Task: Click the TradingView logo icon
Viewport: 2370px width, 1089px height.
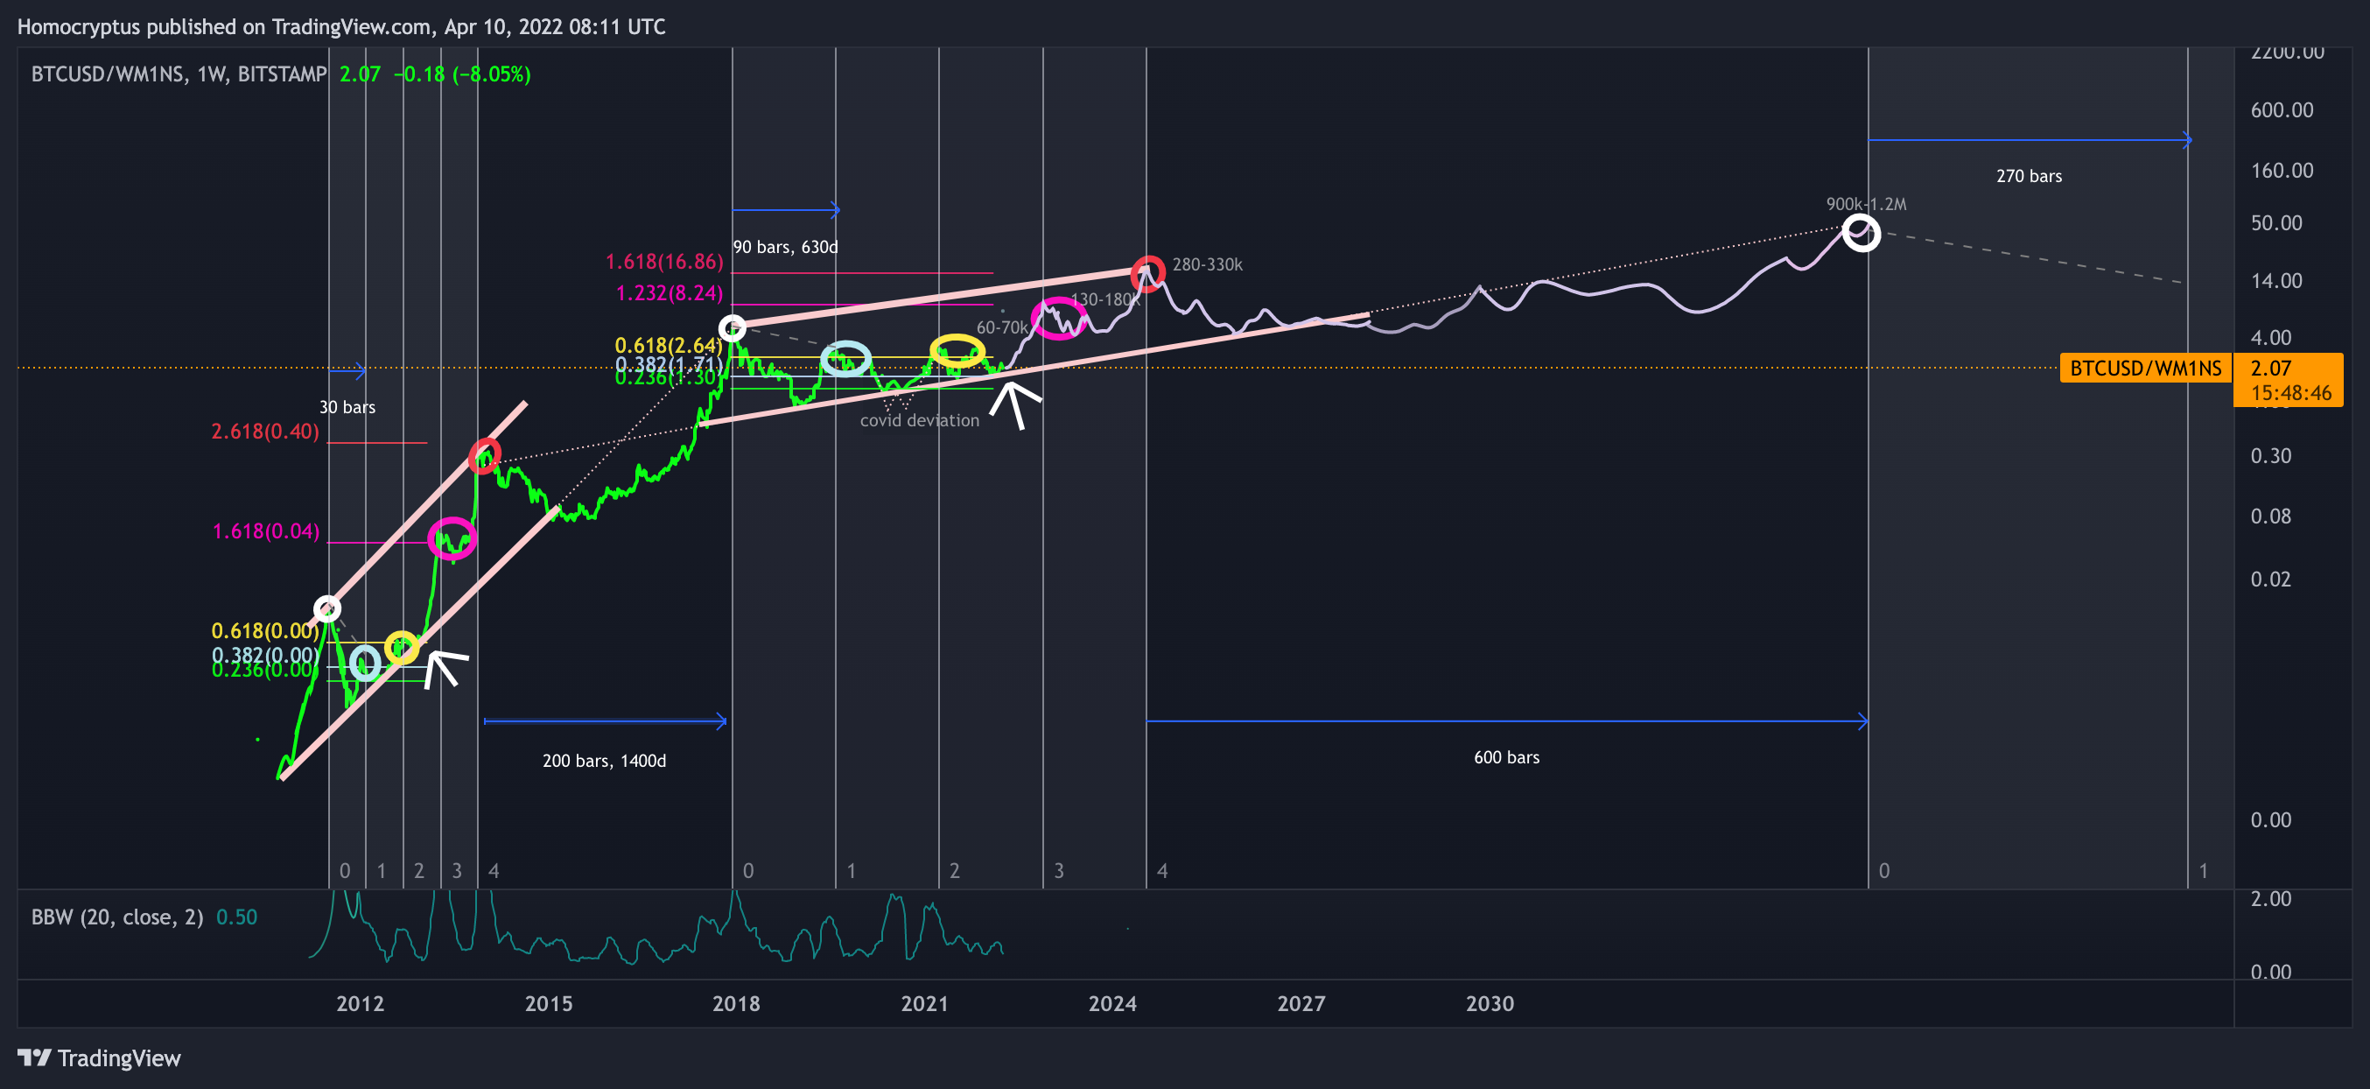Action: pyautogui.click(x=34, y=1057)
